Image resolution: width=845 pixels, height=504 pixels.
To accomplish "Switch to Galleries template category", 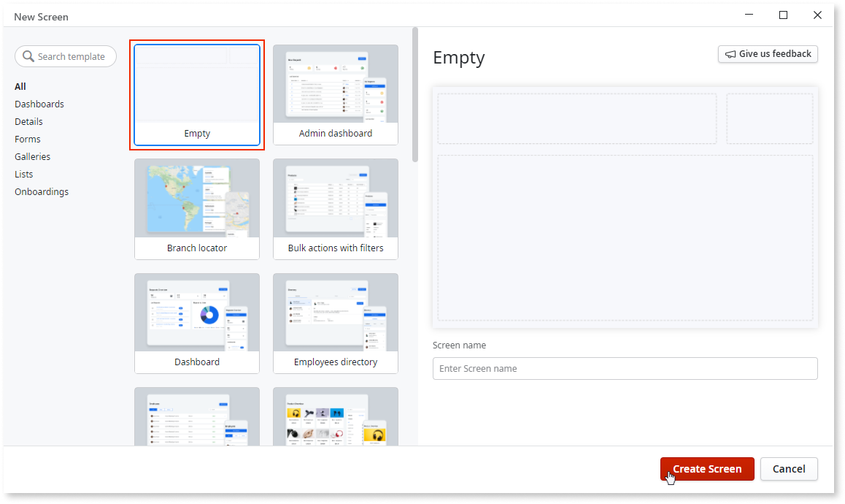I will click(33, 156).
